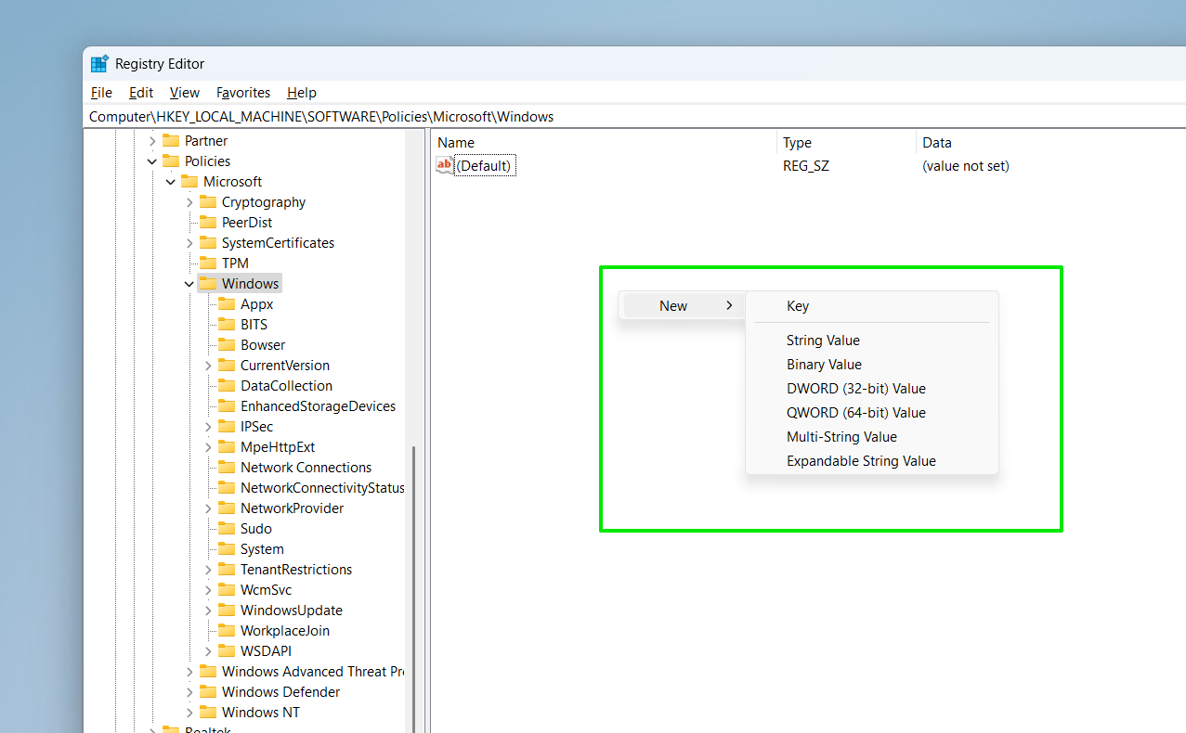Open the Help menu
The height and width of the screenshot is (733, 1186).
302,93
